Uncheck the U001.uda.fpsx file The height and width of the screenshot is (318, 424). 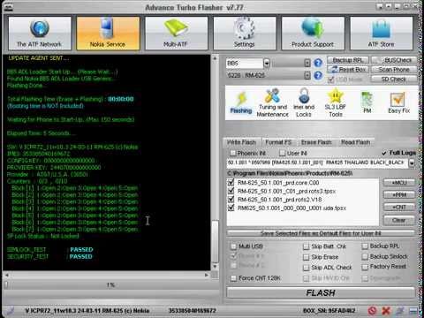point(231,208)
